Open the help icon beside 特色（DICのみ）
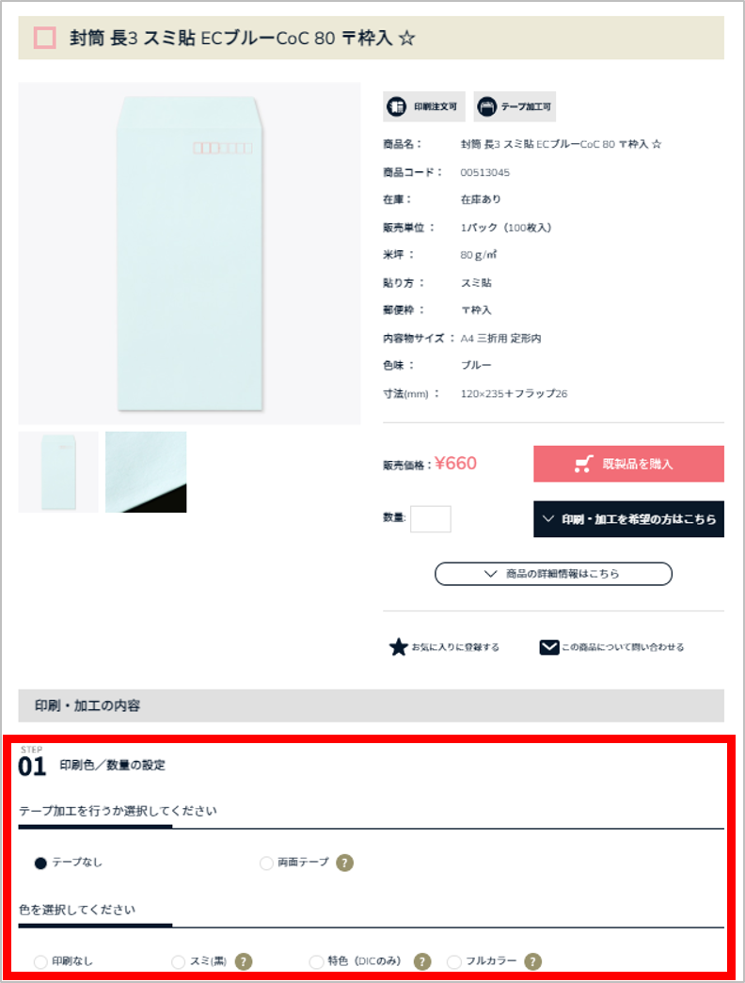The width and height of the screenshot is (745, 983). point(422,961)
